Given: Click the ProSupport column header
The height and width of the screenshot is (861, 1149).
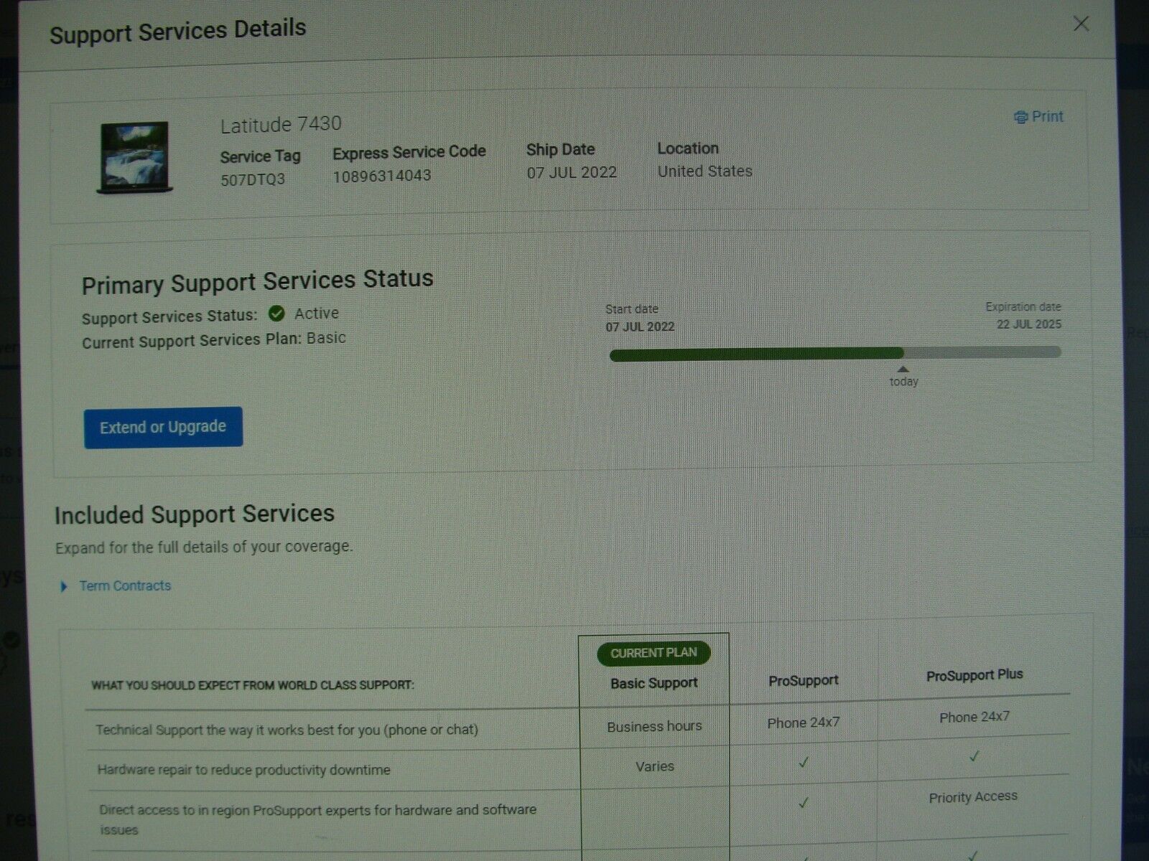Looking at the screenshot, I should coord(804,680).
